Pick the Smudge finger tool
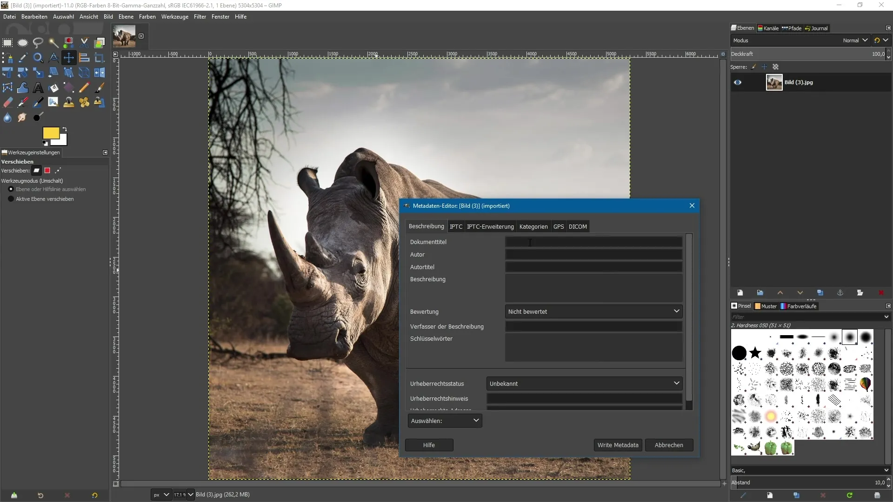This screenshot has height=502, width=893. pyautogui.click(x=23, y=118)
